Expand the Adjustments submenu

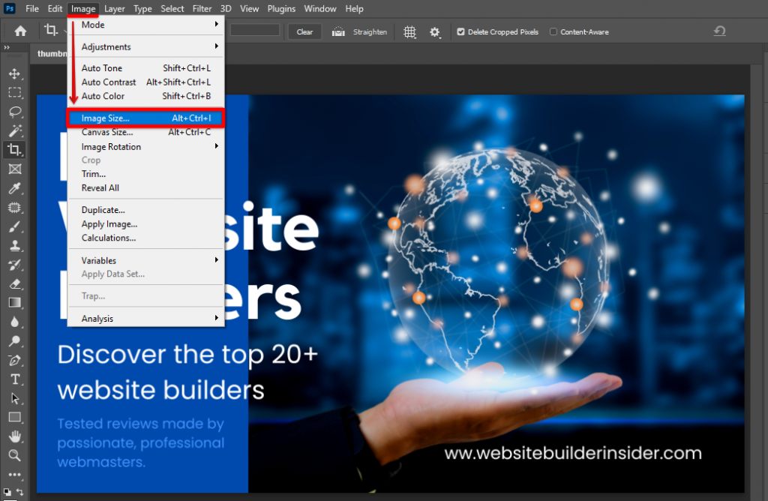click(x=105, y=46)
